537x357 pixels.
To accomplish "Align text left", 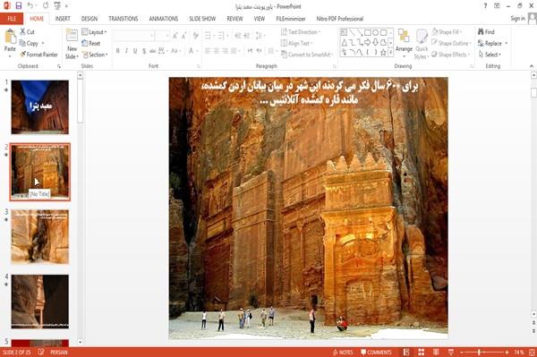I will tap(208, 51).
